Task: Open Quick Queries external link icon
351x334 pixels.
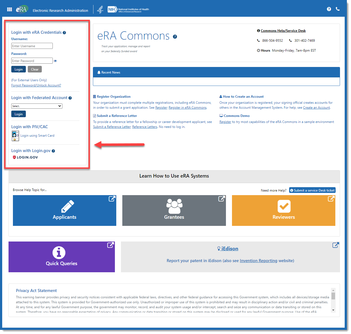Action: point(110,245)
